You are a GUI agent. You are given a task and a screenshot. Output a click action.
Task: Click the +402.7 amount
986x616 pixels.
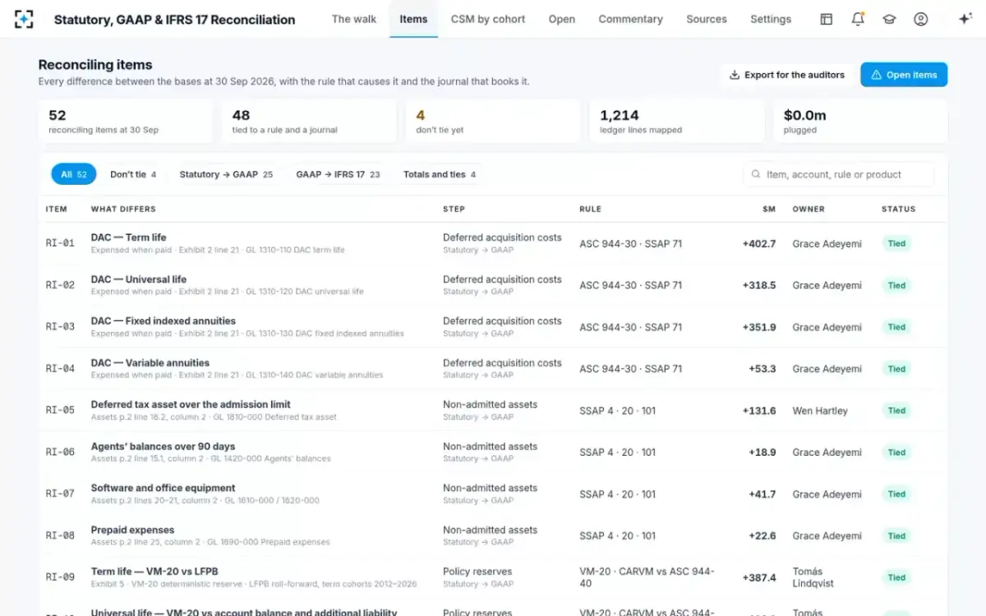[x=759, y=244]
